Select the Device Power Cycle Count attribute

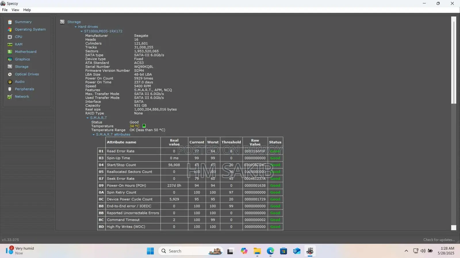(x=130, y=199)
